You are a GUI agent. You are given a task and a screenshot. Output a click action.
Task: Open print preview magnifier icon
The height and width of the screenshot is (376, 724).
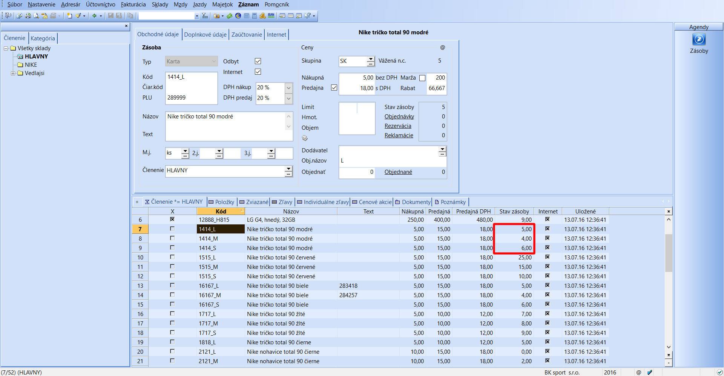click(x=36, y=16)
